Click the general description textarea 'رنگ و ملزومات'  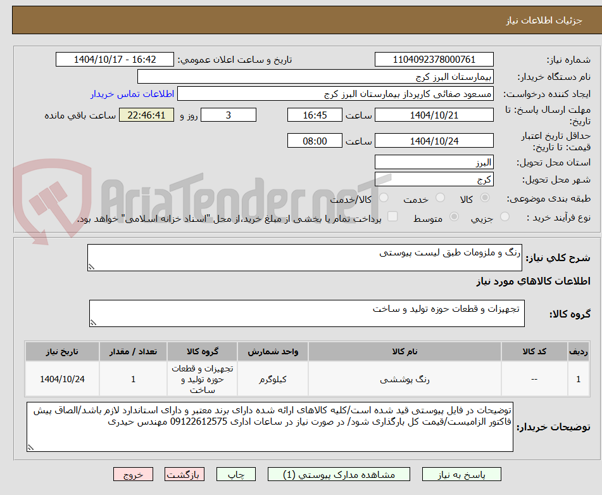[x=304, y=257]
